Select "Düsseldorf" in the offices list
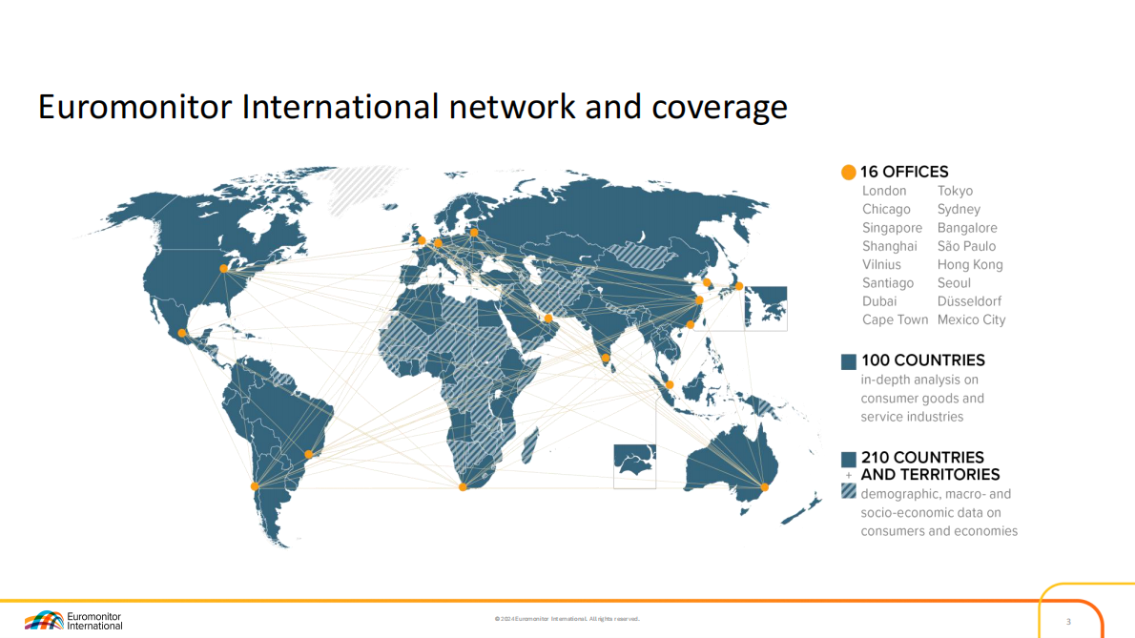 point(969,301)
